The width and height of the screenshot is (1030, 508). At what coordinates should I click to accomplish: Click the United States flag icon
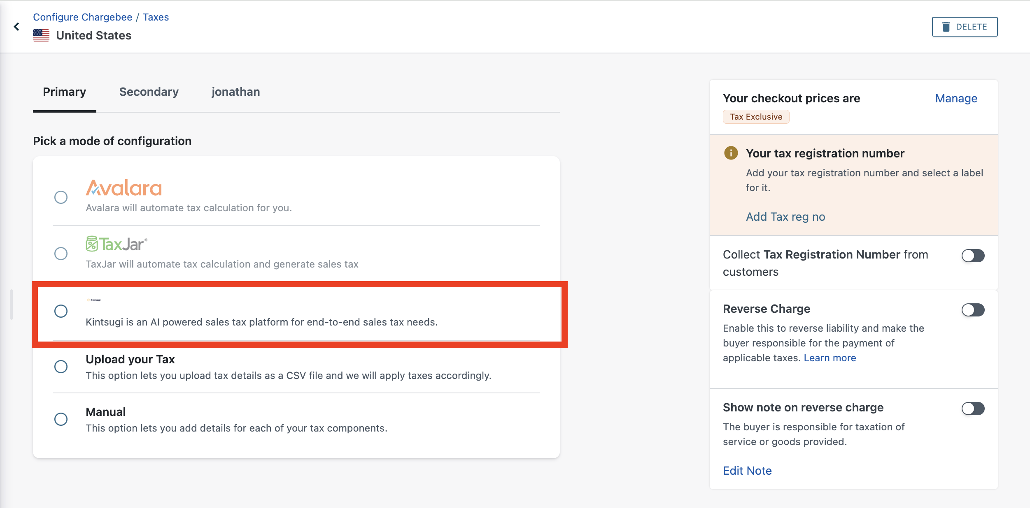[41, 35]
